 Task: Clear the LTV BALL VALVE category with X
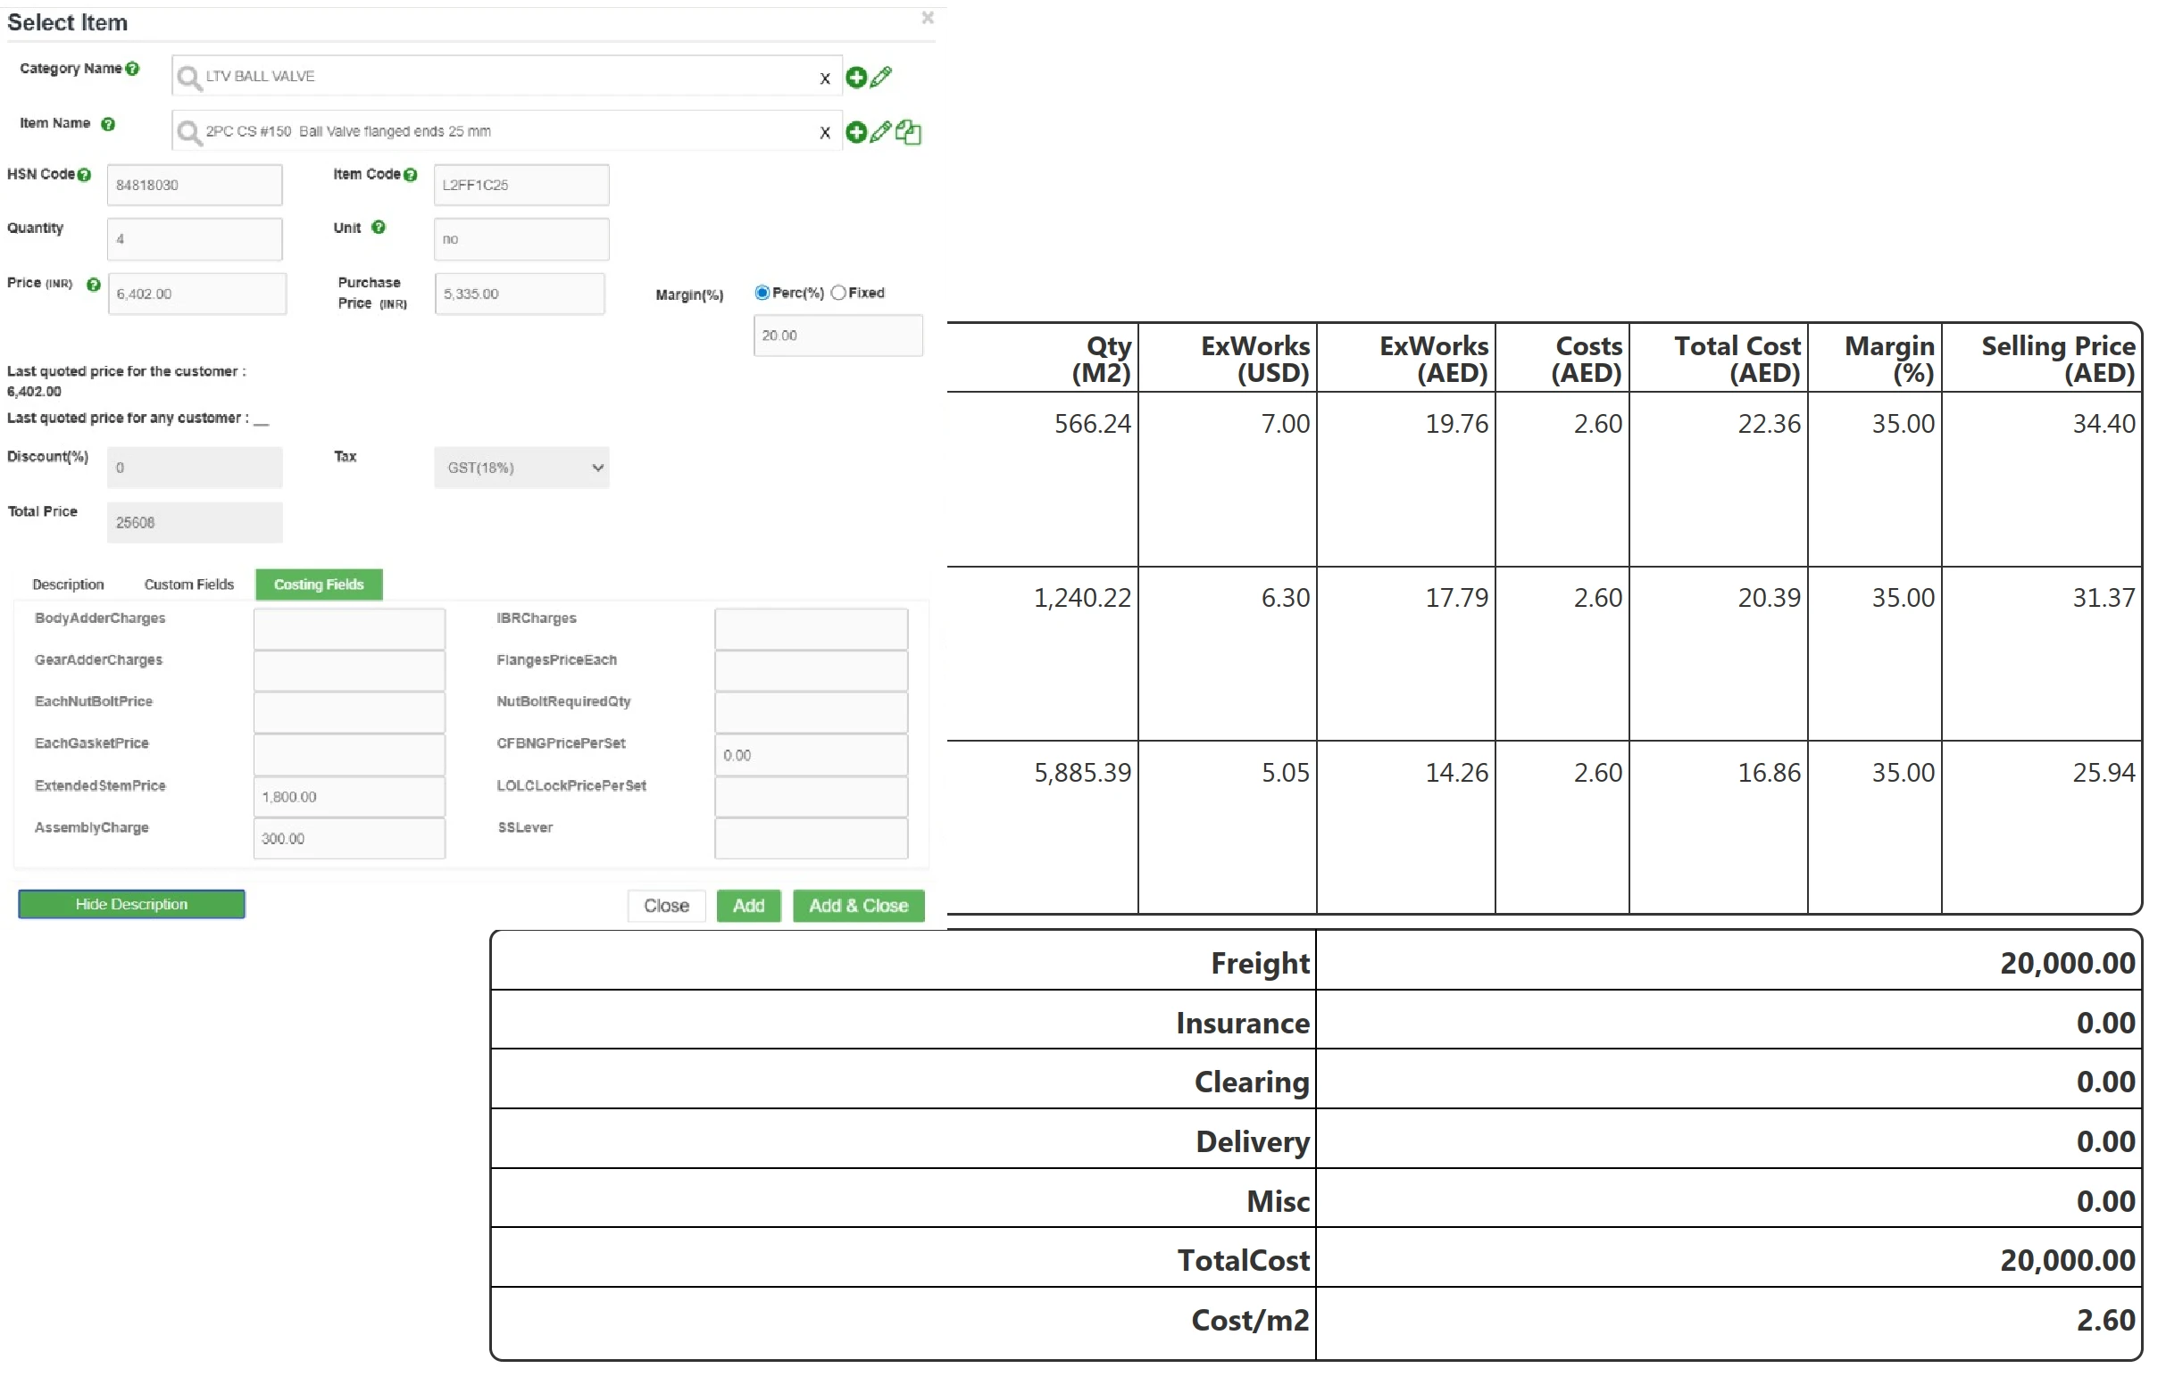825,79
